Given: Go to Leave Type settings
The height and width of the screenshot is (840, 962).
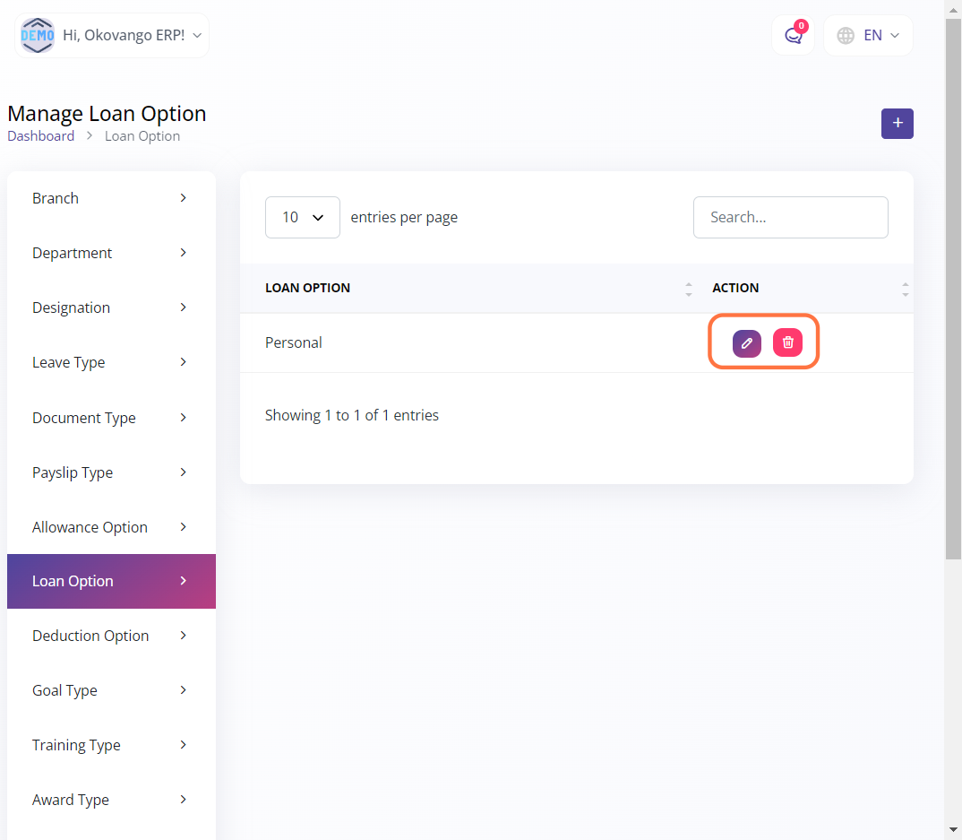Looking at the screenshot, I should 111,362.
